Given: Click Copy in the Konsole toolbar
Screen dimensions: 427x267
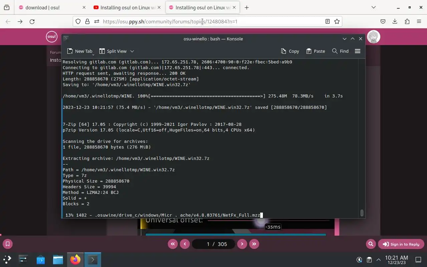Looking at the screenshot, I should pyautogui.click(x=290, y=51).
